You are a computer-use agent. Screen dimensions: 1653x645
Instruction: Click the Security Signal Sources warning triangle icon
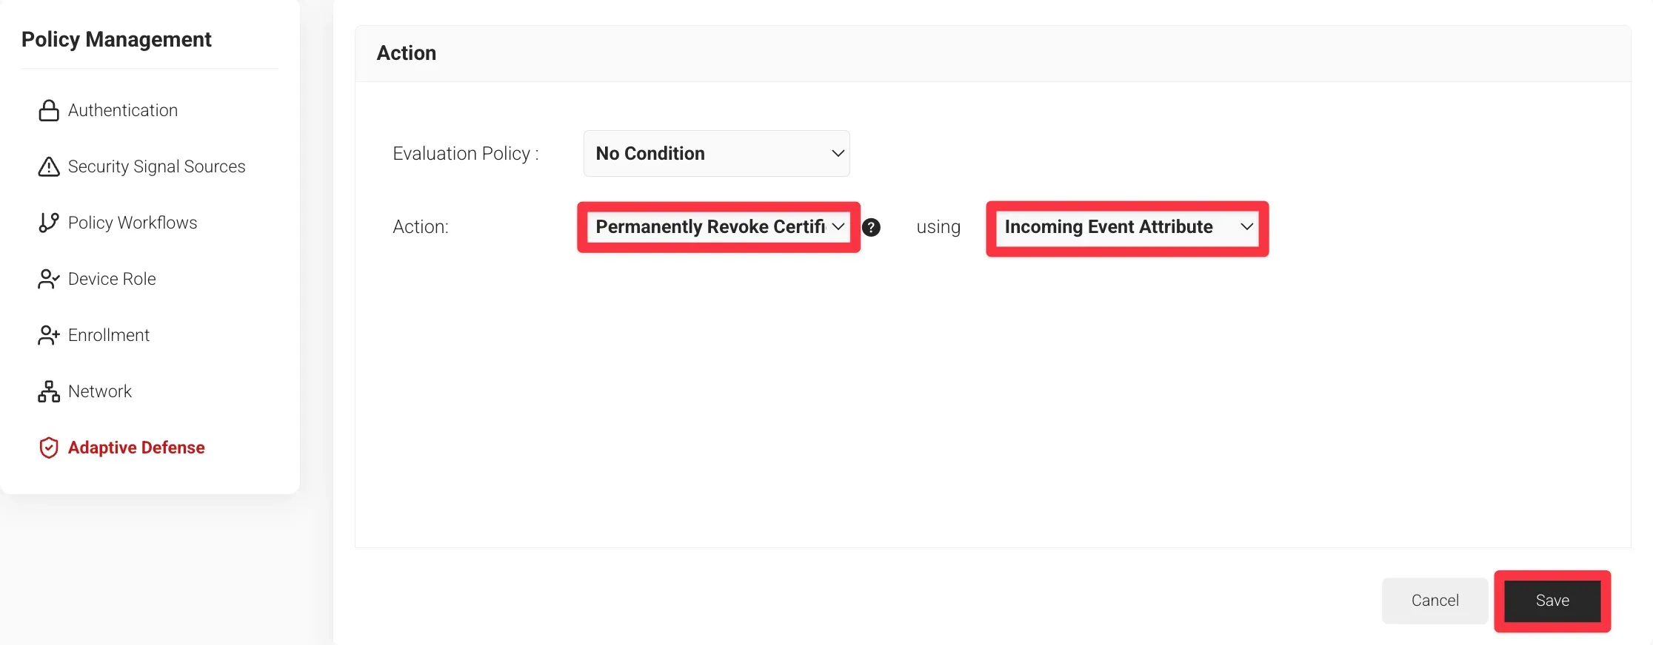pos(49,167)
